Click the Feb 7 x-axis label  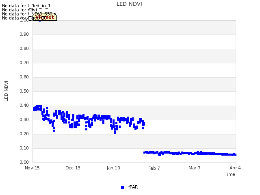154,168
